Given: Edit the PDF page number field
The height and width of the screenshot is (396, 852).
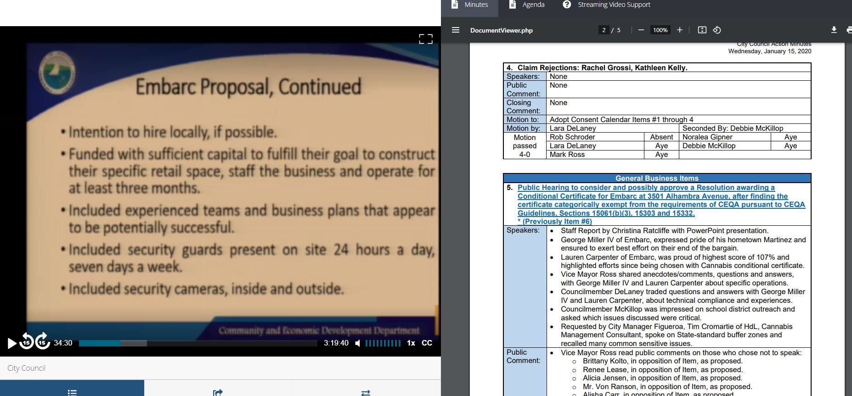Looking at the screenshot, I should [x=604, y=30].
